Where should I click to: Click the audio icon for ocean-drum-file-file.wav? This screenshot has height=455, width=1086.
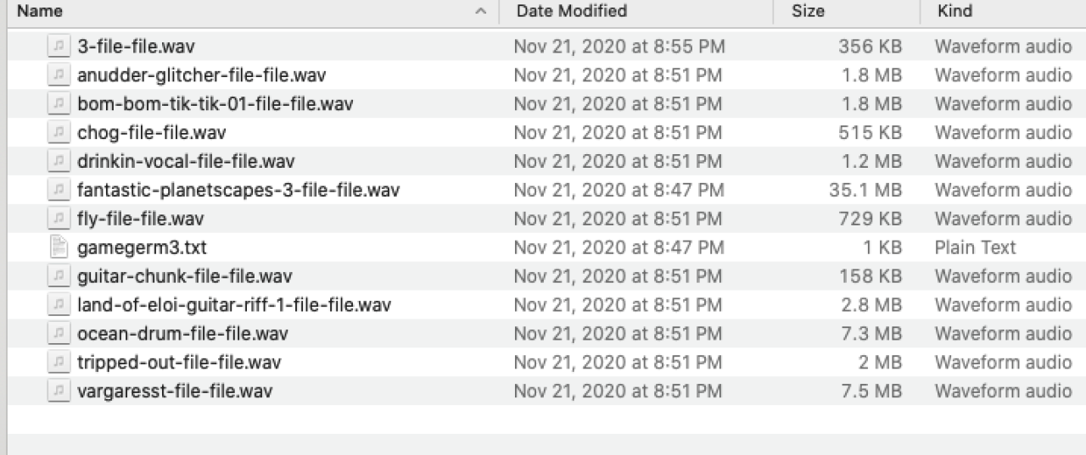[x=58, y=333]
